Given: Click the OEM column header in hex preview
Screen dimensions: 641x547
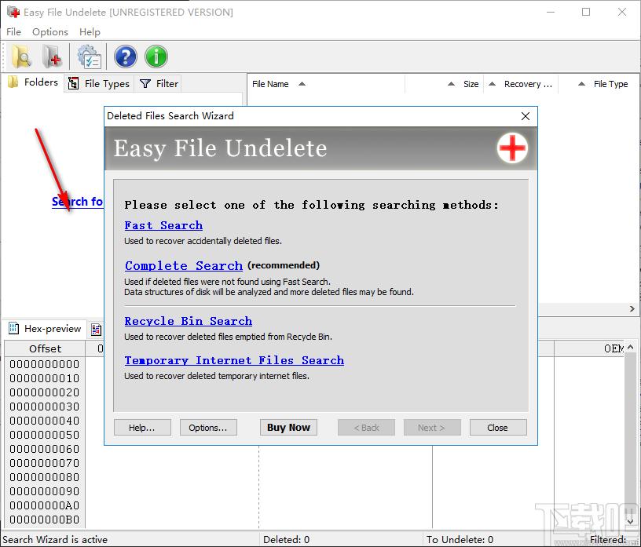Looking at the screenshot, I should click(589, 349).
